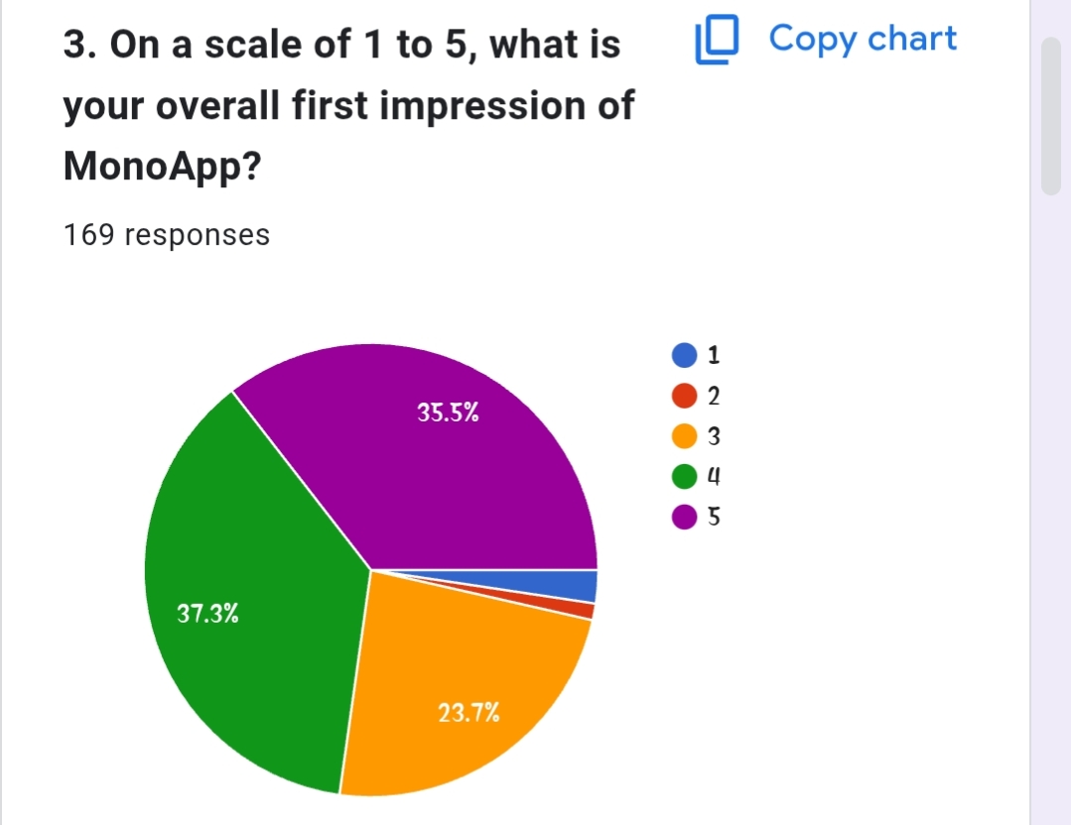The image size is (1071, 825).
Task: Click the 35.5% percentage label
Action: (448, 414)
